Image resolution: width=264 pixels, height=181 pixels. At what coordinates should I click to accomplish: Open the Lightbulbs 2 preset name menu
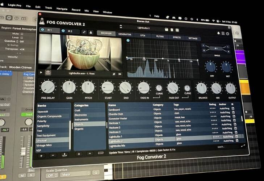click(143, 28)
